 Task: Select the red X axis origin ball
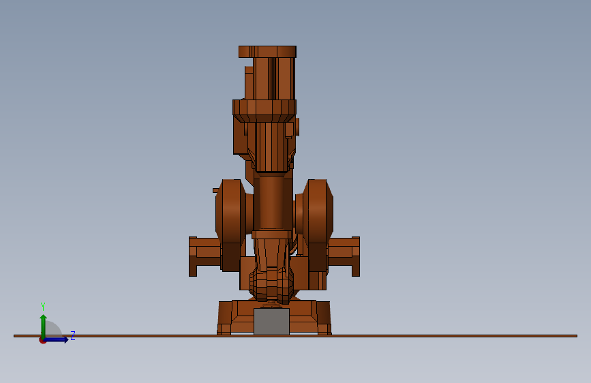pyautogui.click(x=42, y=341)
